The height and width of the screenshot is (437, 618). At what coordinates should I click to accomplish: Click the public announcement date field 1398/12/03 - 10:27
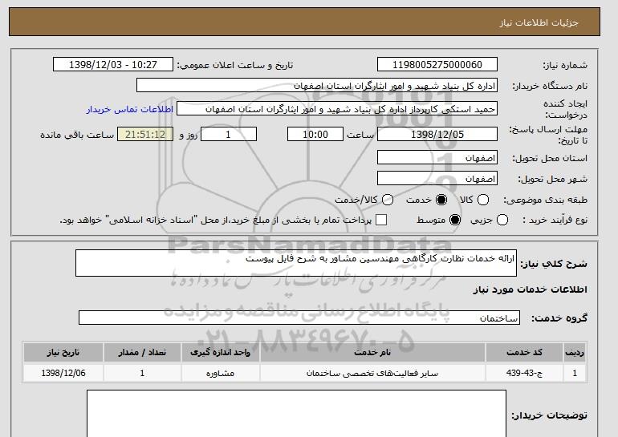tap(113, 65)
